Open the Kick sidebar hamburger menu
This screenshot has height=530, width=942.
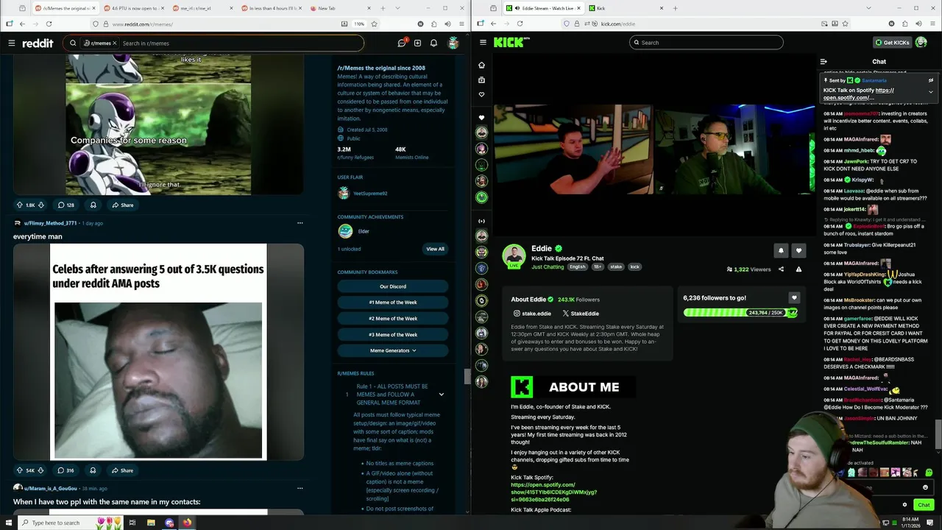(x=483, y=43)
